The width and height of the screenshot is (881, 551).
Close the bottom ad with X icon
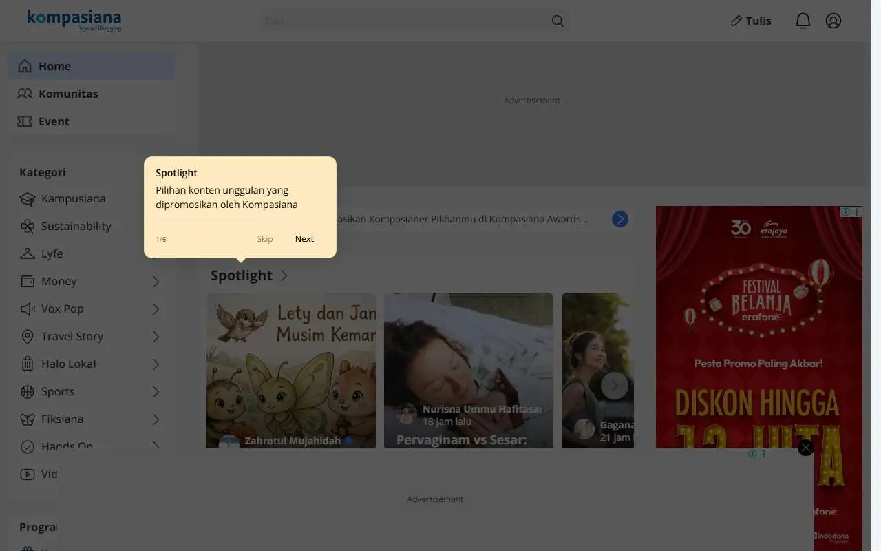(806, 448)
